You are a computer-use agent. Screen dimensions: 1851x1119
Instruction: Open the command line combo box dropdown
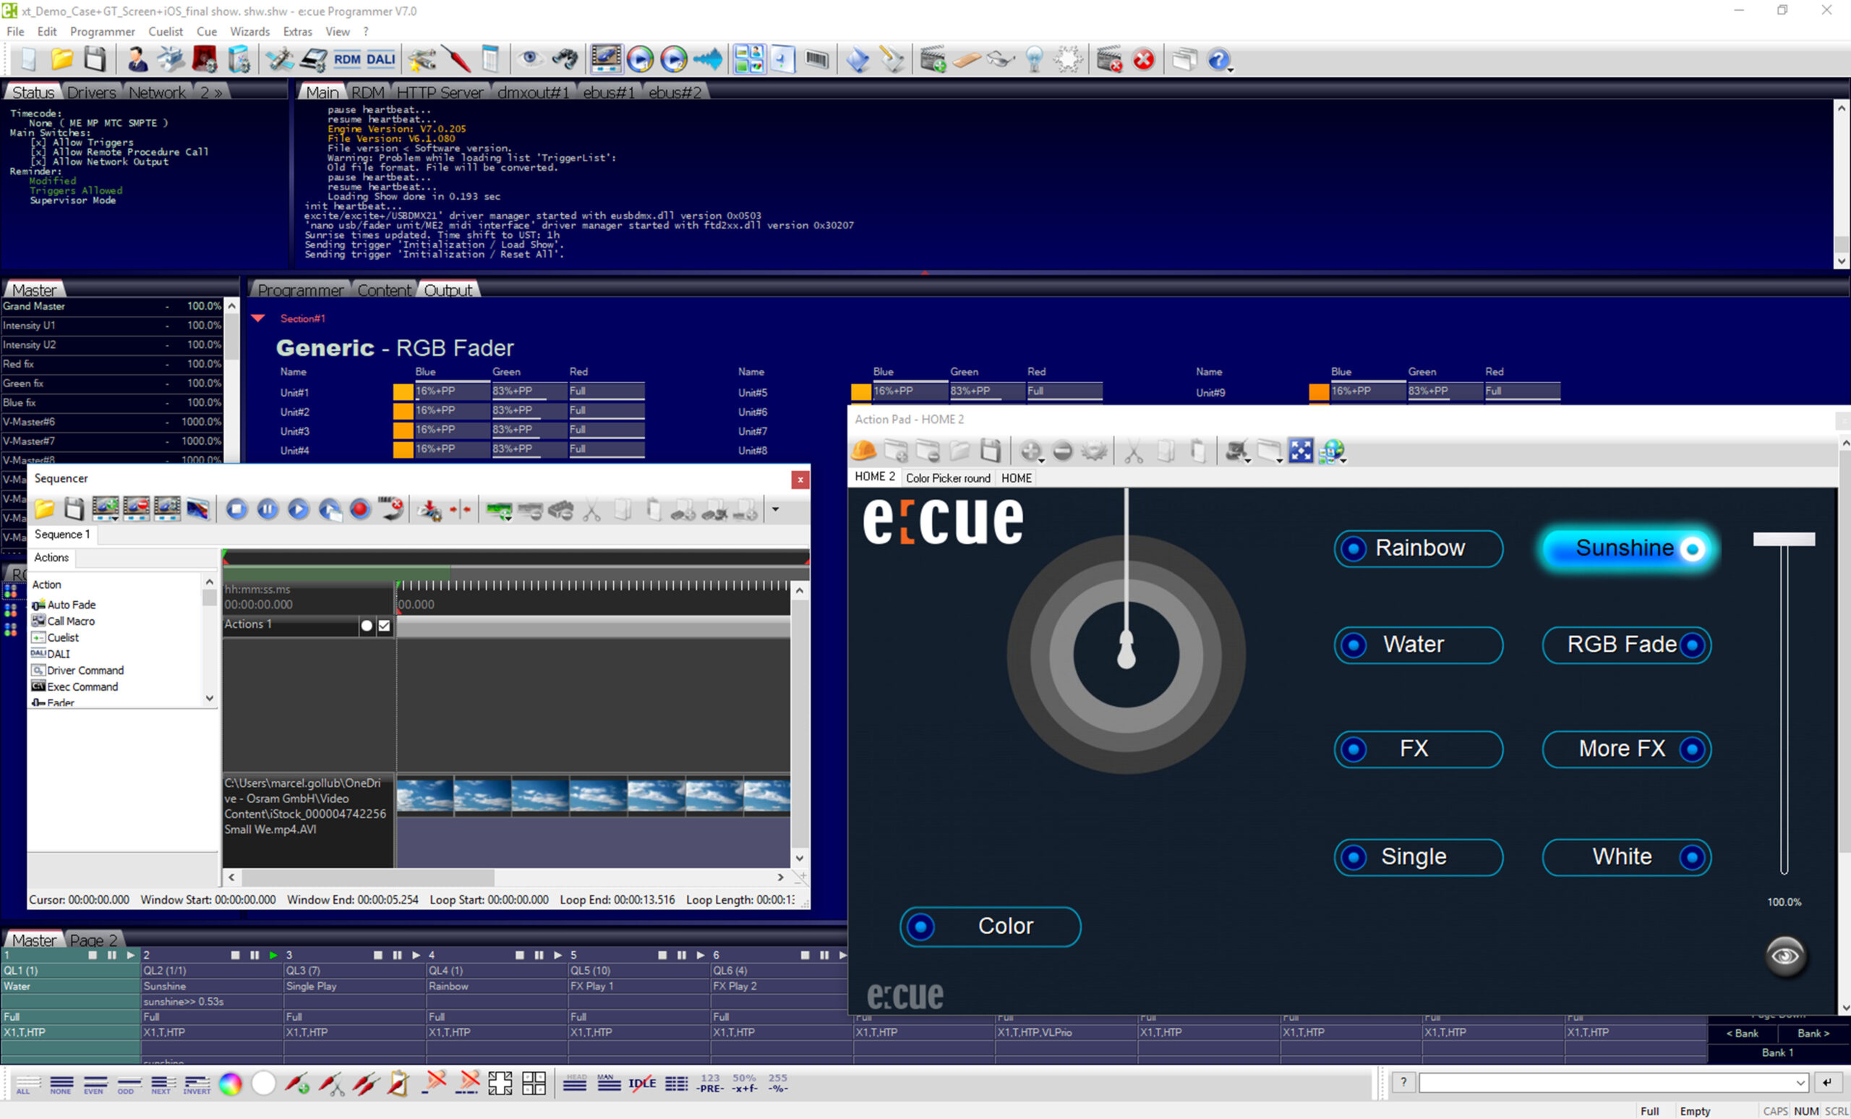tap(1800, 1083)
